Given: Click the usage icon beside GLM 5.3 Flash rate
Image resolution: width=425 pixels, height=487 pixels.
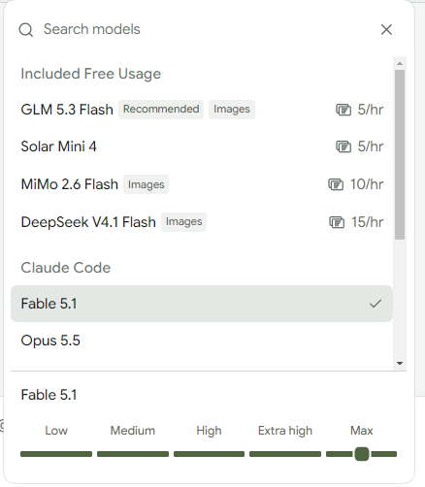Looking at the screenshot, I should 343,110.
